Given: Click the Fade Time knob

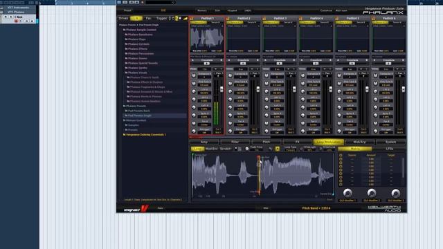Looking at the screenshot, I should tap(247, 149).
